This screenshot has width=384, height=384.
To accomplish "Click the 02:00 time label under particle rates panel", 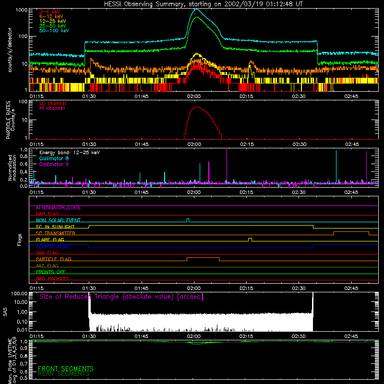I will pos(194,144).
